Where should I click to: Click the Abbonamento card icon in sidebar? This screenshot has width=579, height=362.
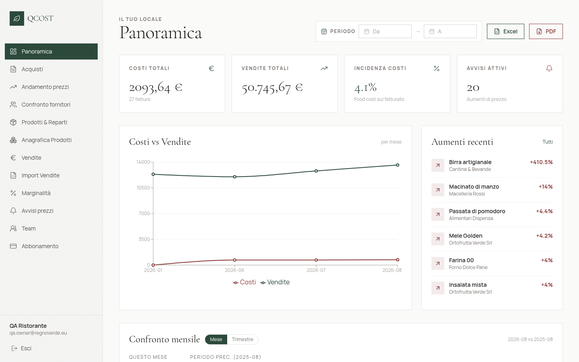[13, 246]
